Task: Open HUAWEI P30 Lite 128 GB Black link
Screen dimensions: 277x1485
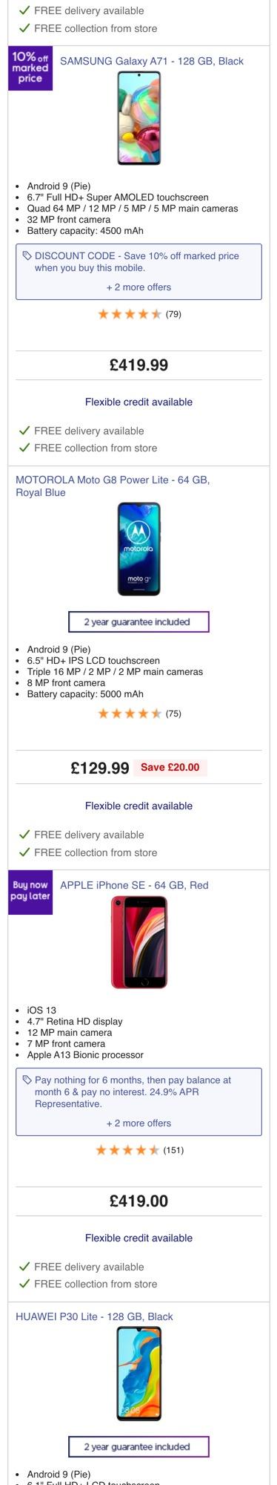Action: tap(94, 1316)
